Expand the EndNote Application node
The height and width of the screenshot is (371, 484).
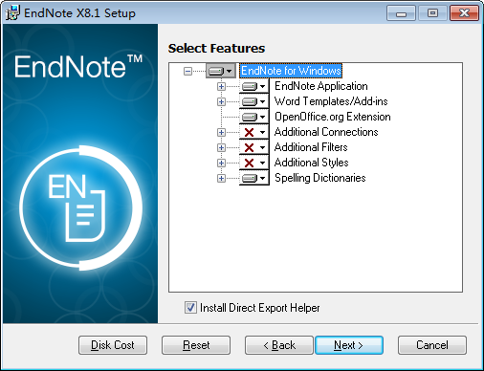point(221,86)
